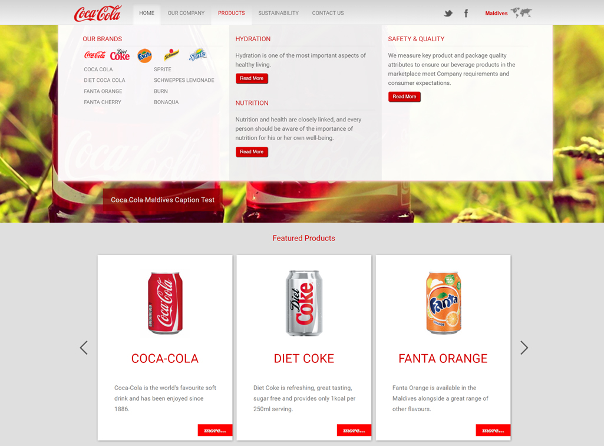This screenshot has height=446, width=604.
Task: Click Read More under Hydration
Action: pos(252,78)
